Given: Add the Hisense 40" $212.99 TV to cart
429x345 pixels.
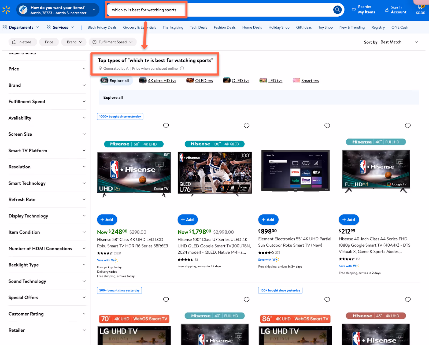Looking at the screenshot, I should (x=349, y=220).
